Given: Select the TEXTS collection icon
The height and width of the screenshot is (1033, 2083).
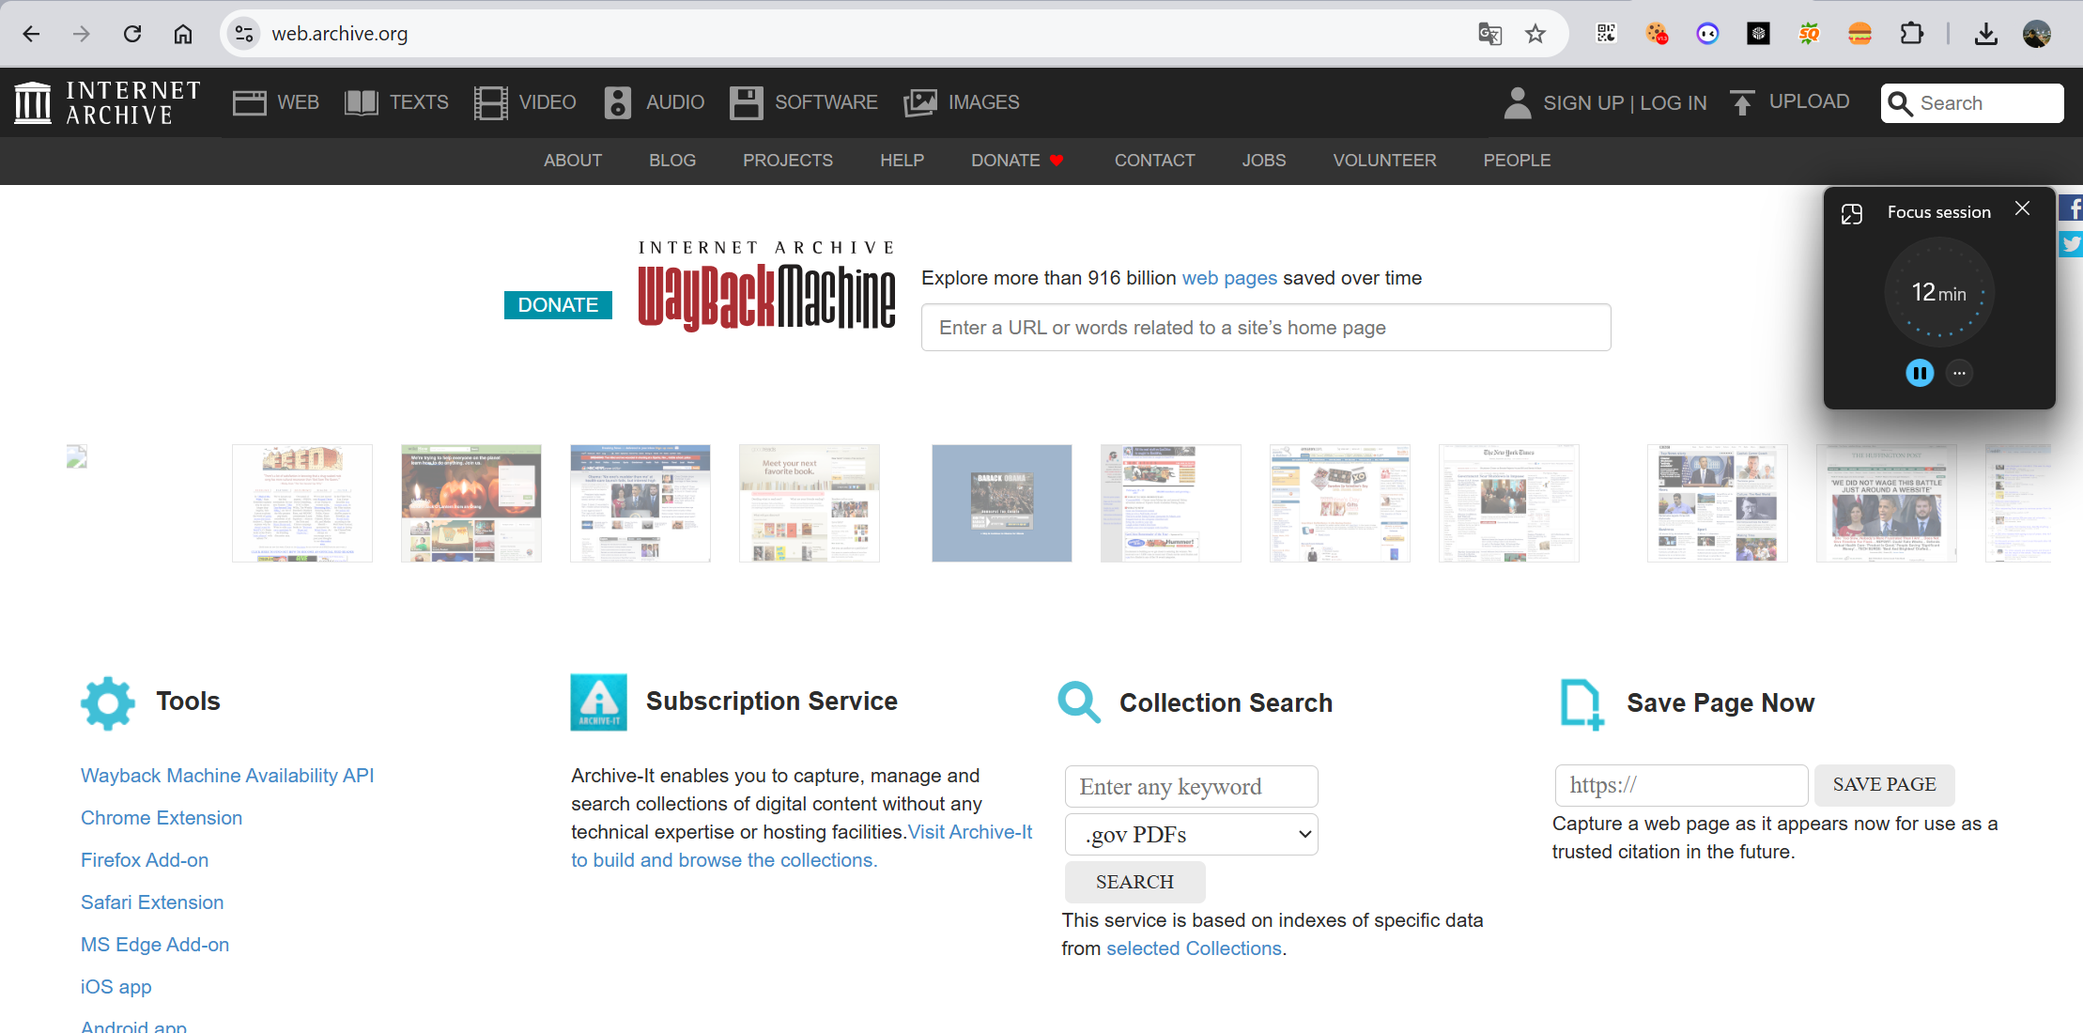Looking at the screenshot, I should [360, 101].
